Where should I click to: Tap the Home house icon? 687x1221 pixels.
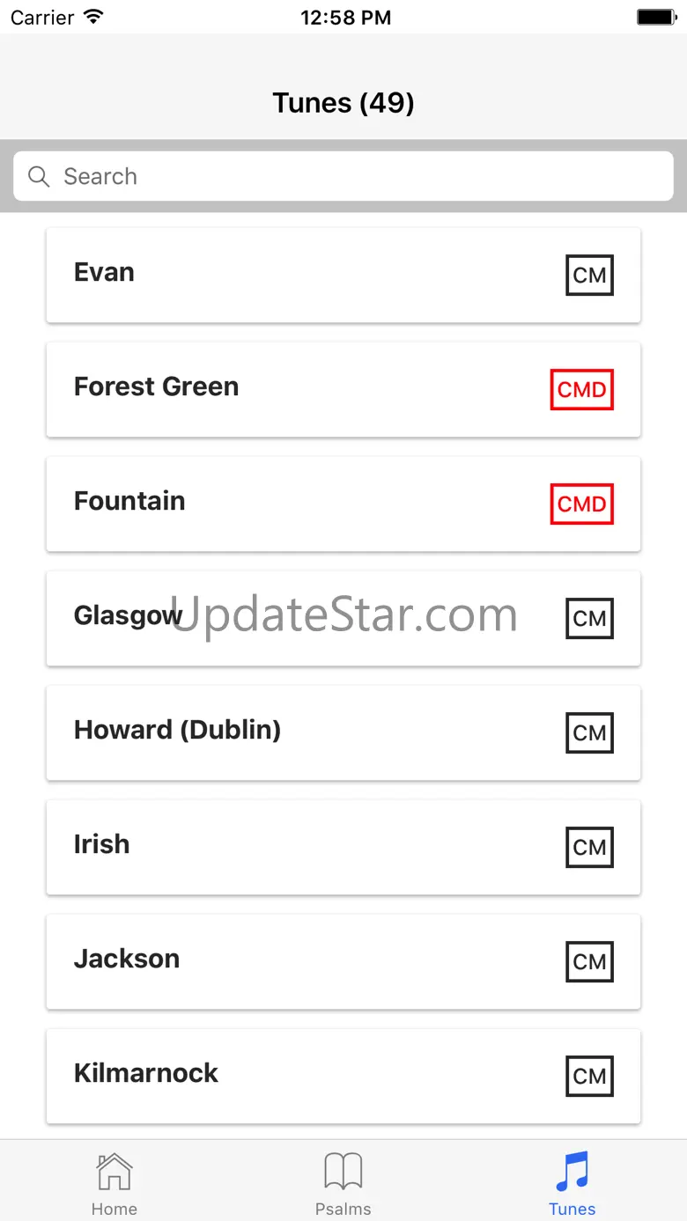coord(114,1173)
